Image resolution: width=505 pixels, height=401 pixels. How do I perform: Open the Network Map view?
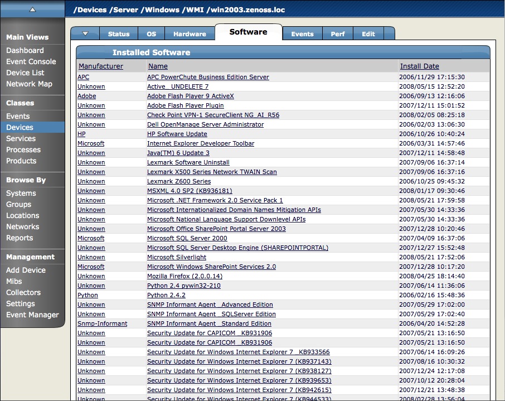point(29,84)
